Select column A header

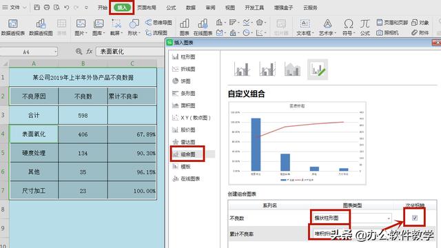point(34,63)
